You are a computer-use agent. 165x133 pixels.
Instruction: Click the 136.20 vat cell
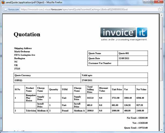pyautogui.click(x=129, y=105)
